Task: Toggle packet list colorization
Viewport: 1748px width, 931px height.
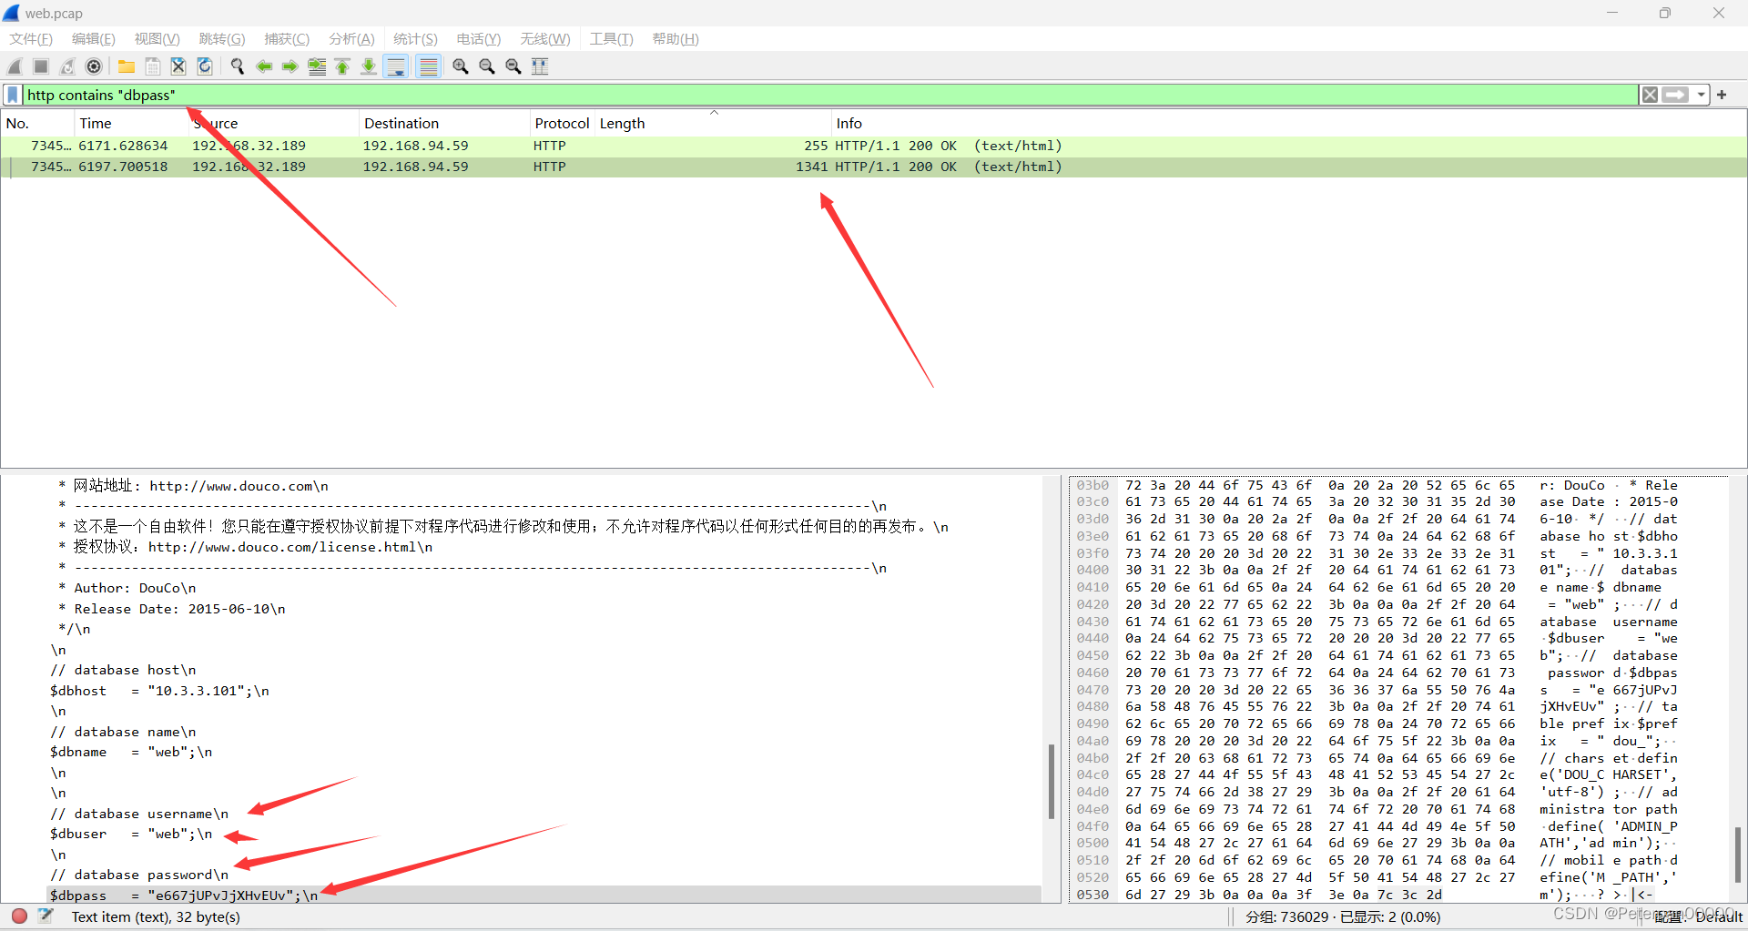Action: point(428,66)
